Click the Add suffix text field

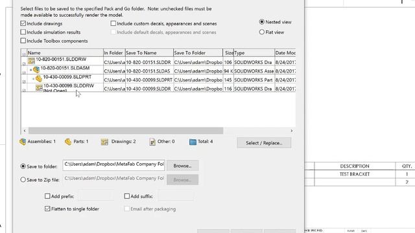[x=176, y=196]
